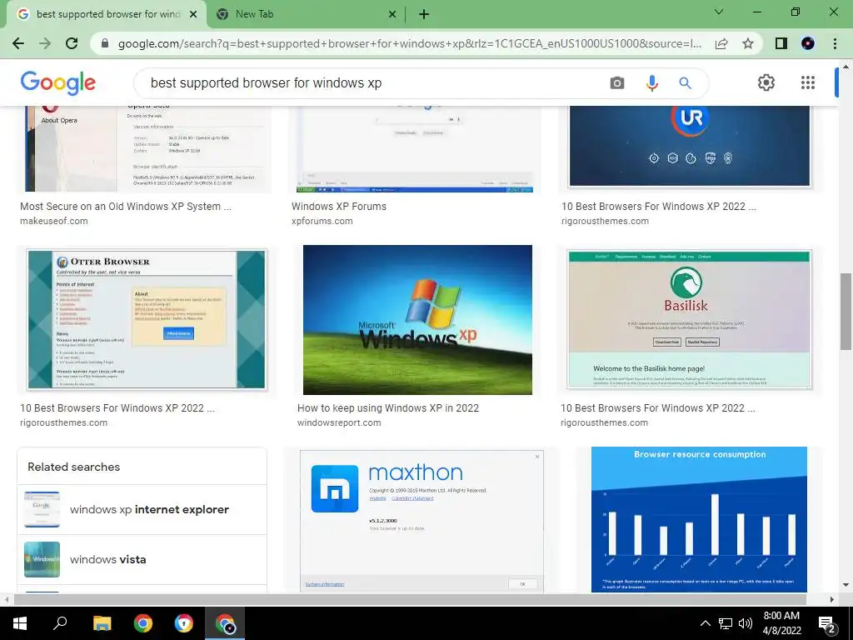Open the Otter Browser image result
This screenshot has height=640, width=853.
147,320
